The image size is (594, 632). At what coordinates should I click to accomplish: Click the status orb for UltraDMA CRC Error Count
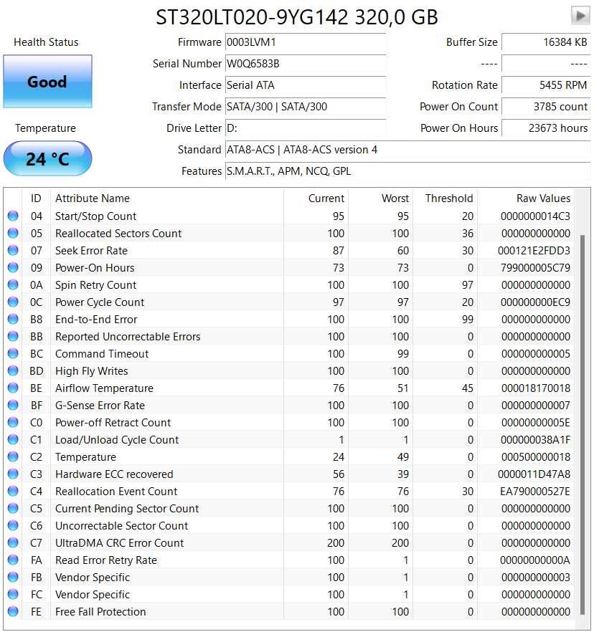[13, 542]
